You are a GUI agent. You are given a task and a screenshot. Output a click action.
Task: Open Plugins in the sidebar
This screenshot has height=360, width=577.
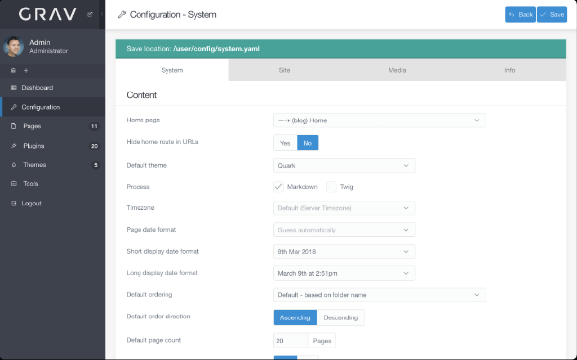34,146
